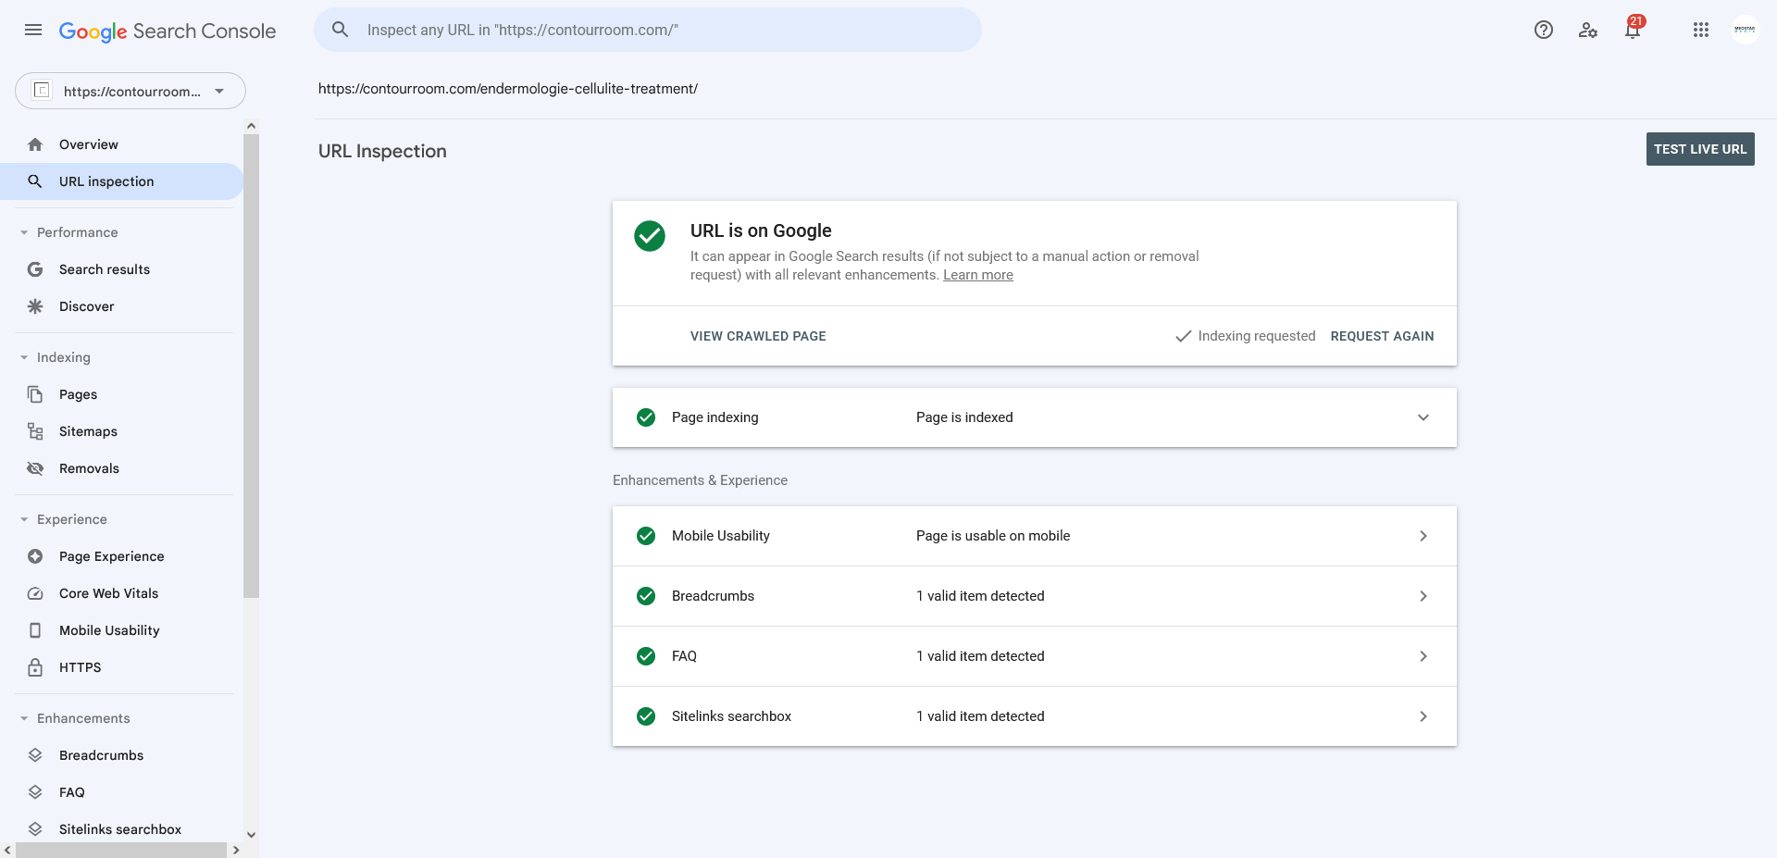Open users and permissions settings icon
Image resolution: width=1777 pixels, height=858 pixels.
(1588, 30)
